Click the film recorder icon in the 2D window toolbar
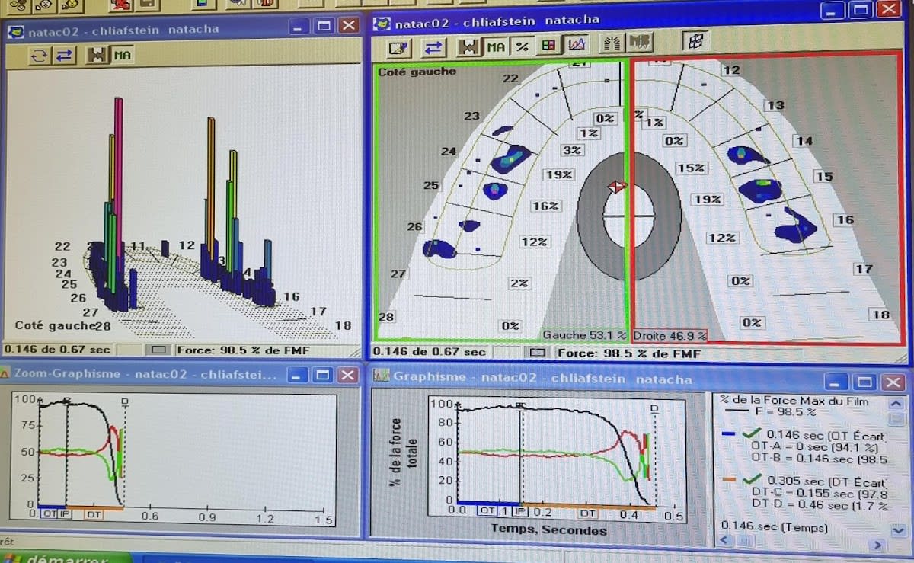914x563 pixels. [x=469, y=47]
